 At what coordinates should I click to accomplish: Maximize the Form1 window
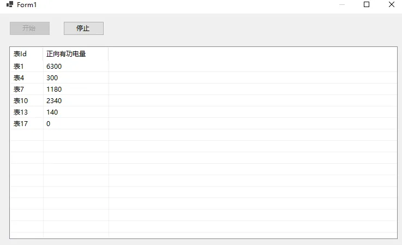(x=367, y=5)
